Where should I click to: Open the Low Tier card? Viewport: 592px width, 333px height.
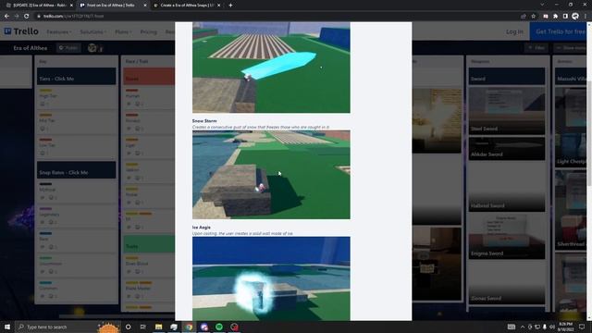[76, 146]
